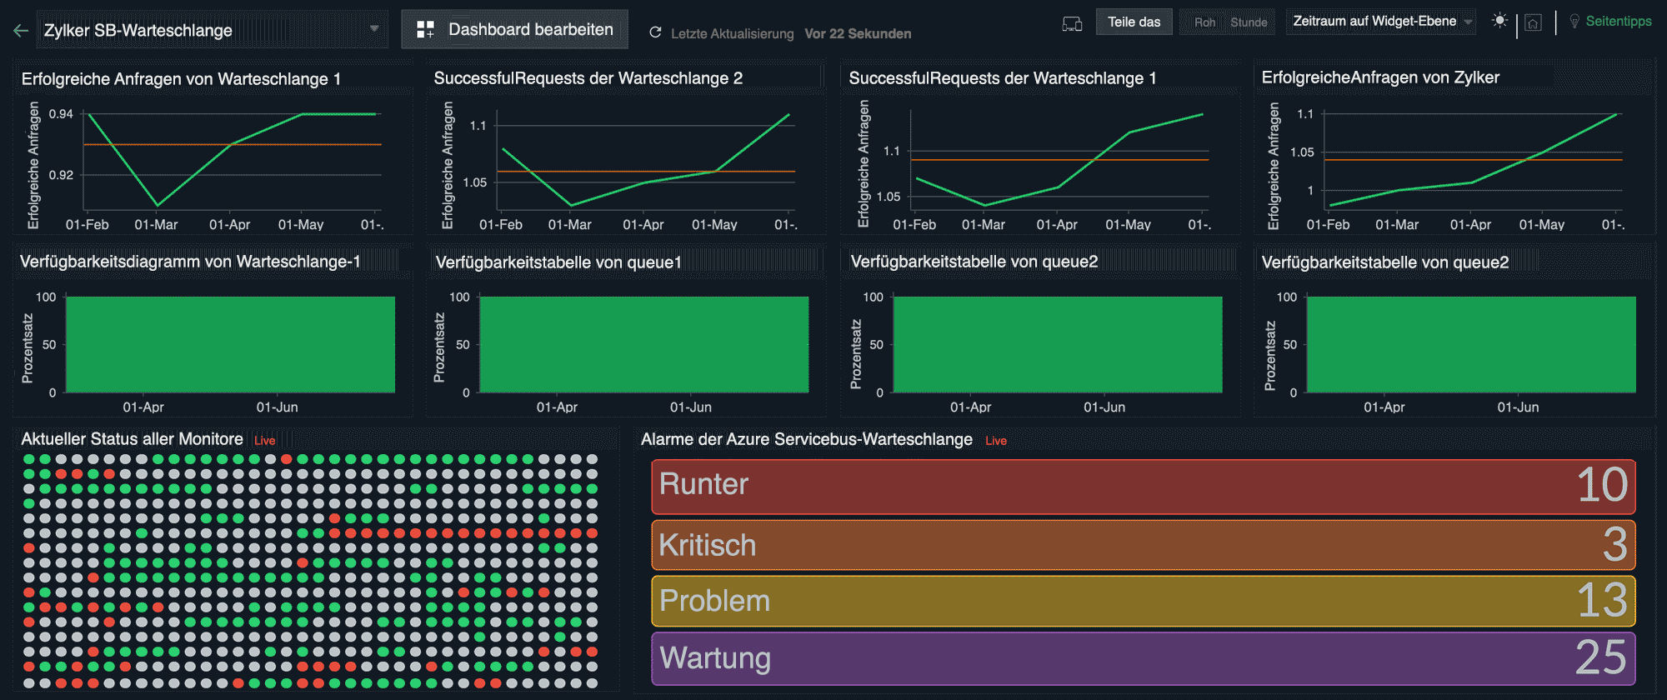Toggle the sun light theme icon
1667x700 pixels.
click(x=1499, y=22)
